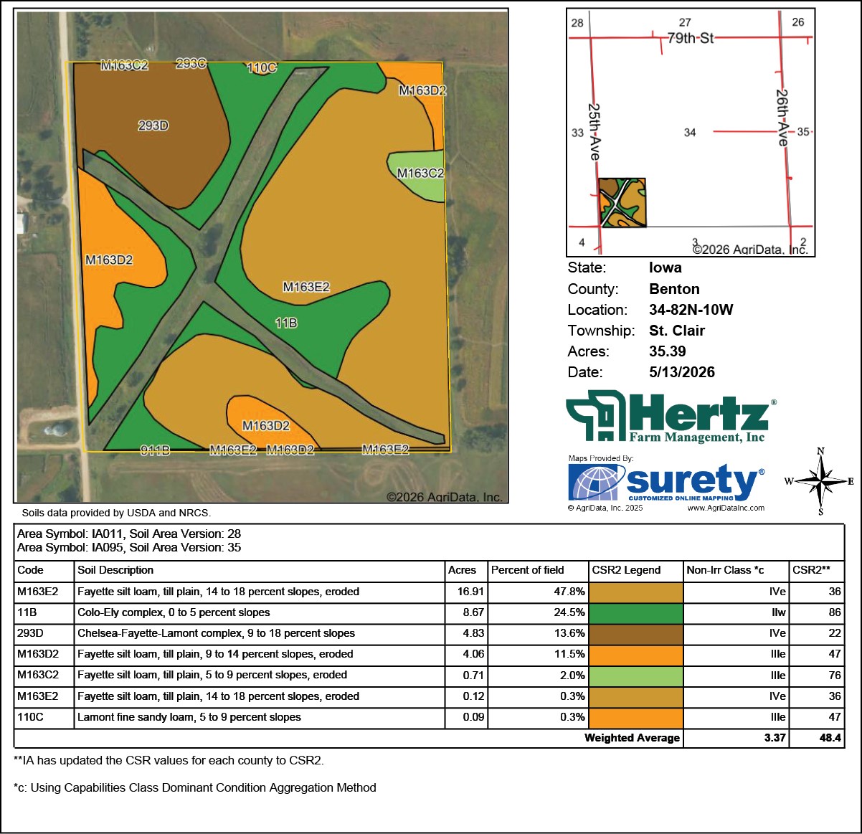Click the CSR2 value 22
Viewport: 862px width, 834px height.
point(835,634)
